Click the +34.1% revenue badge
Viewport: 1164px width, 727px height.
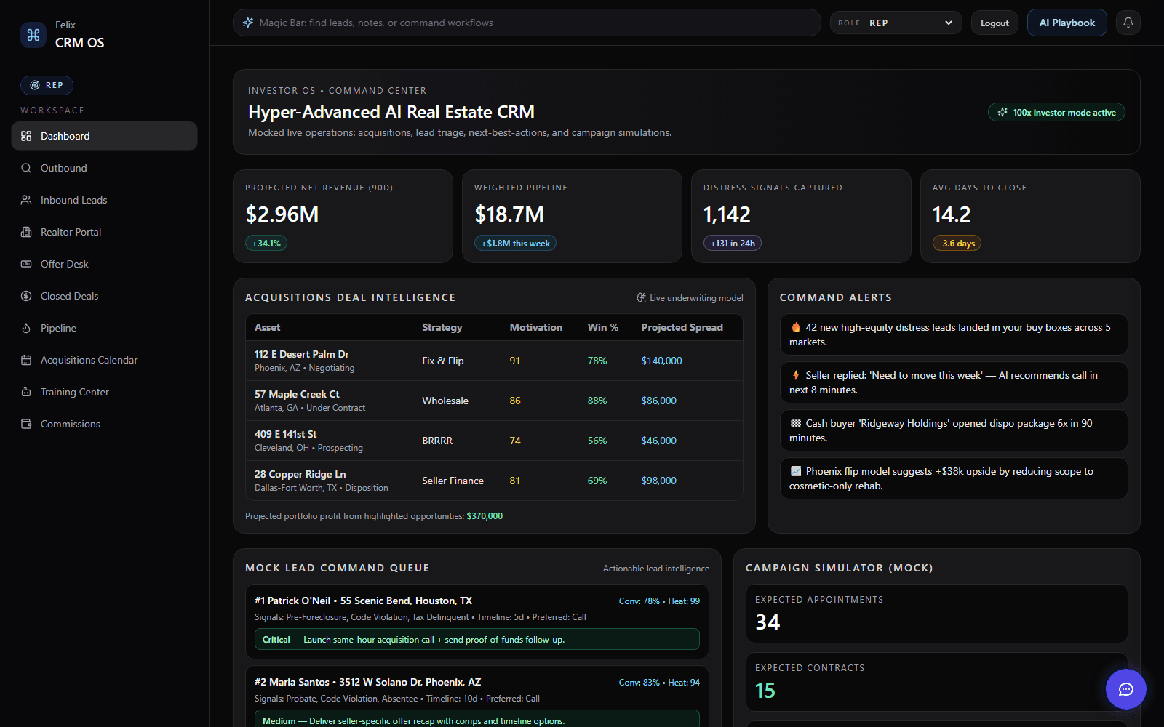point(266,244)
